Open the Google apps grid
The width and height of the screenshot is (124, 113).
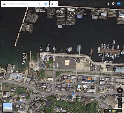pyautogui.click(x=108, y=3)
